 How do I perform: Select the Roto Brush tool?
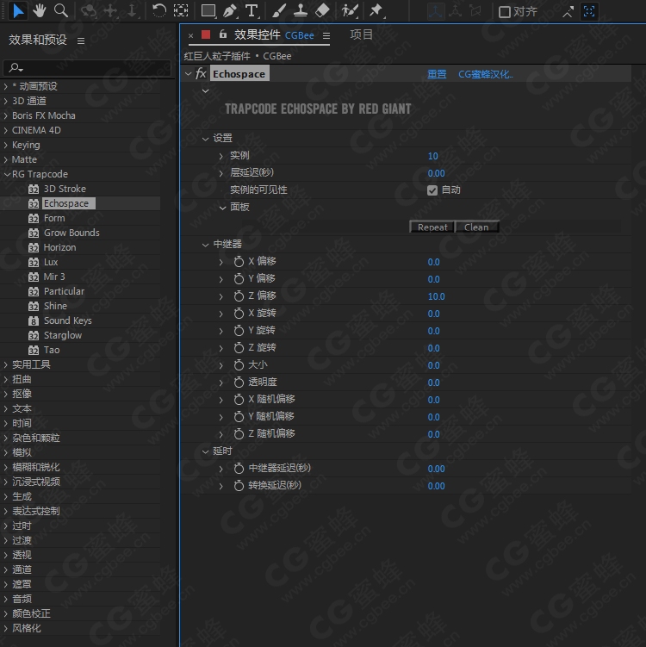350,10
